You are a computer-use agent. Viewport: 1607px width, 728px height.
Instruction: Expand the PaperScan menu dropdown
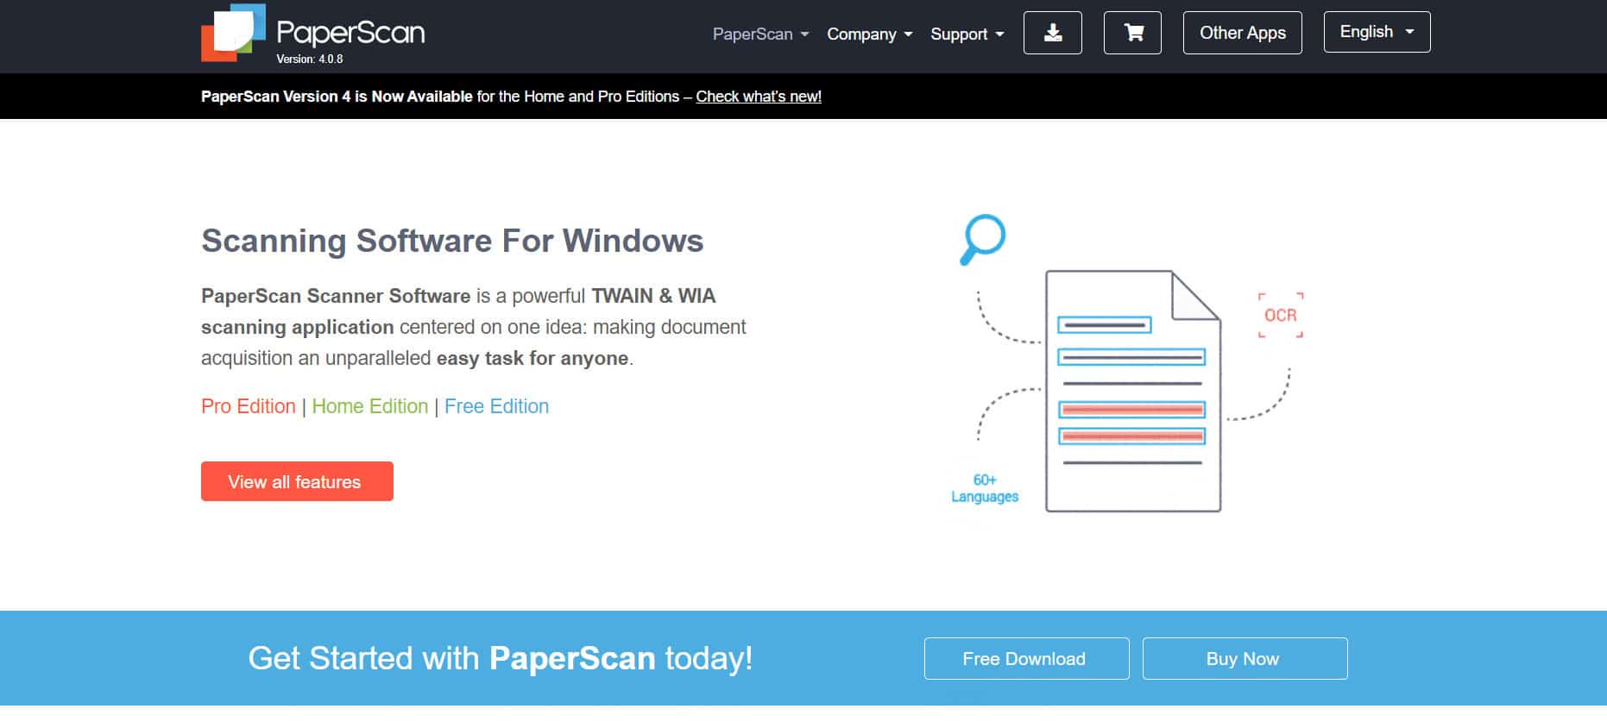[760, 34]
